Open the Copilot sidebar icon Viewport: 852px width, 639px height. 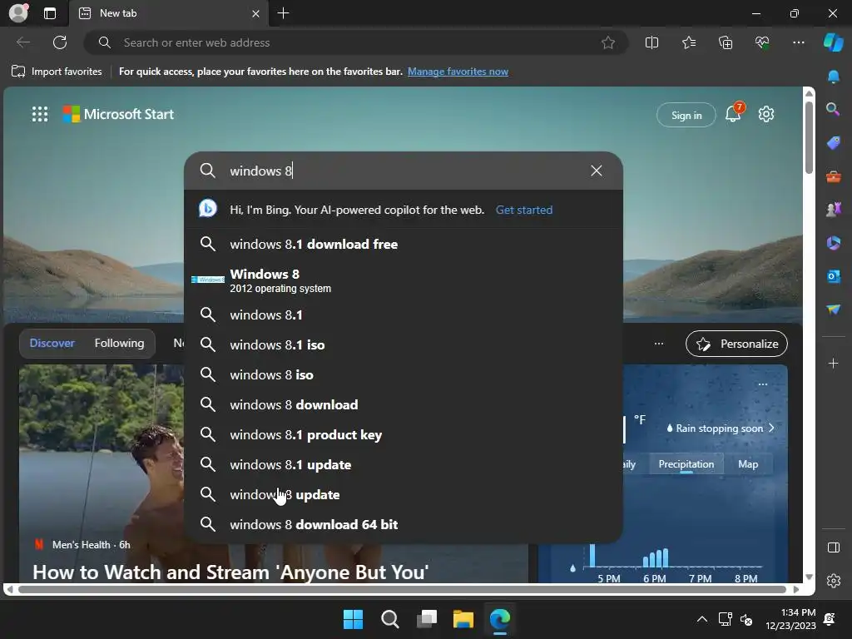pos(834,42)
